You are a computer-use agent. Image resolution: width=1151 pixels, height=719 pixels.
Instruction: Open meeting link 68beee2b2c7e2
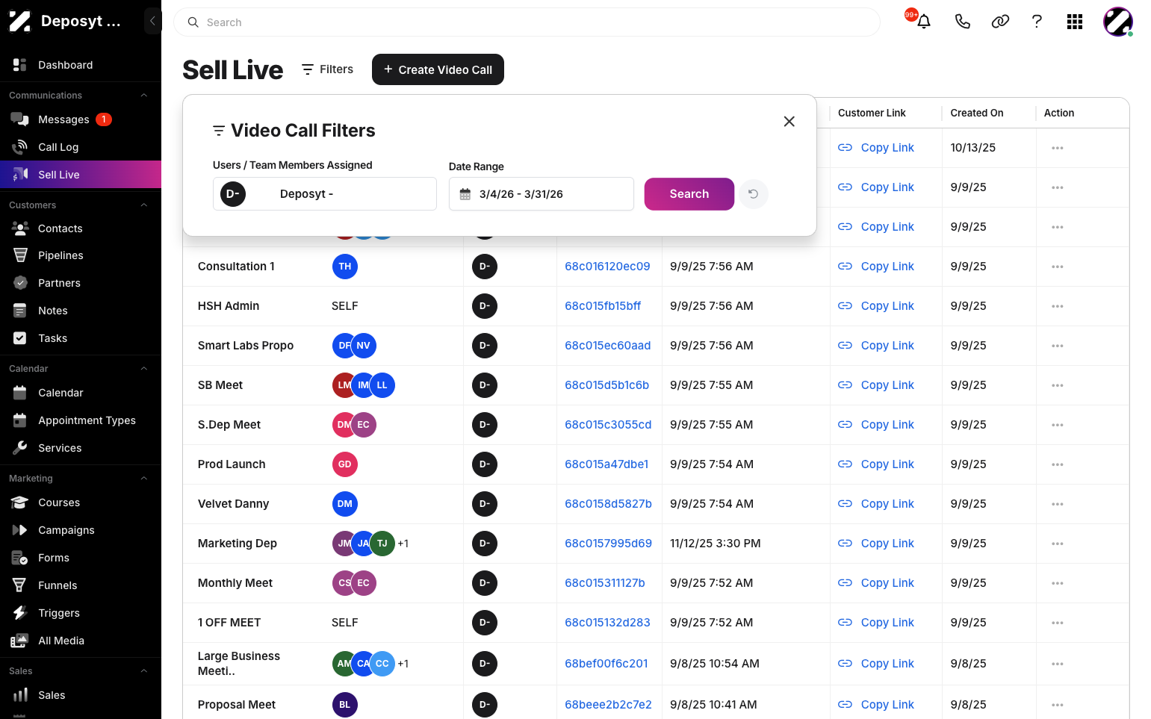(x=608, y=705)
